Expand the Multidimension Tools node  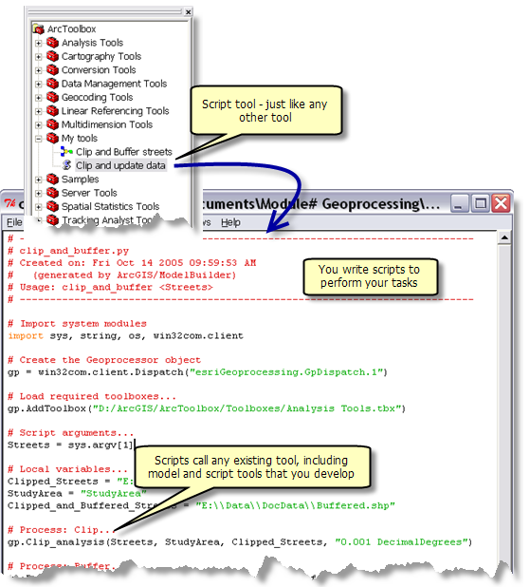point(39,124)
